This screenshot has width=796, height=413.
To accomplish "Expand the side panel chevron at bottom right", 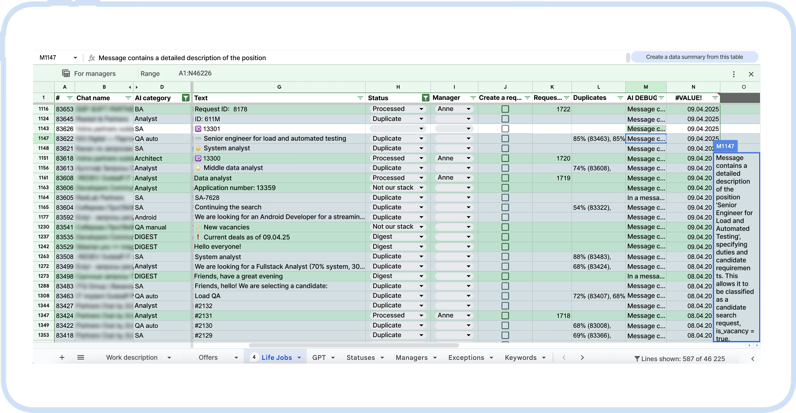I will [x=753, y=359].
